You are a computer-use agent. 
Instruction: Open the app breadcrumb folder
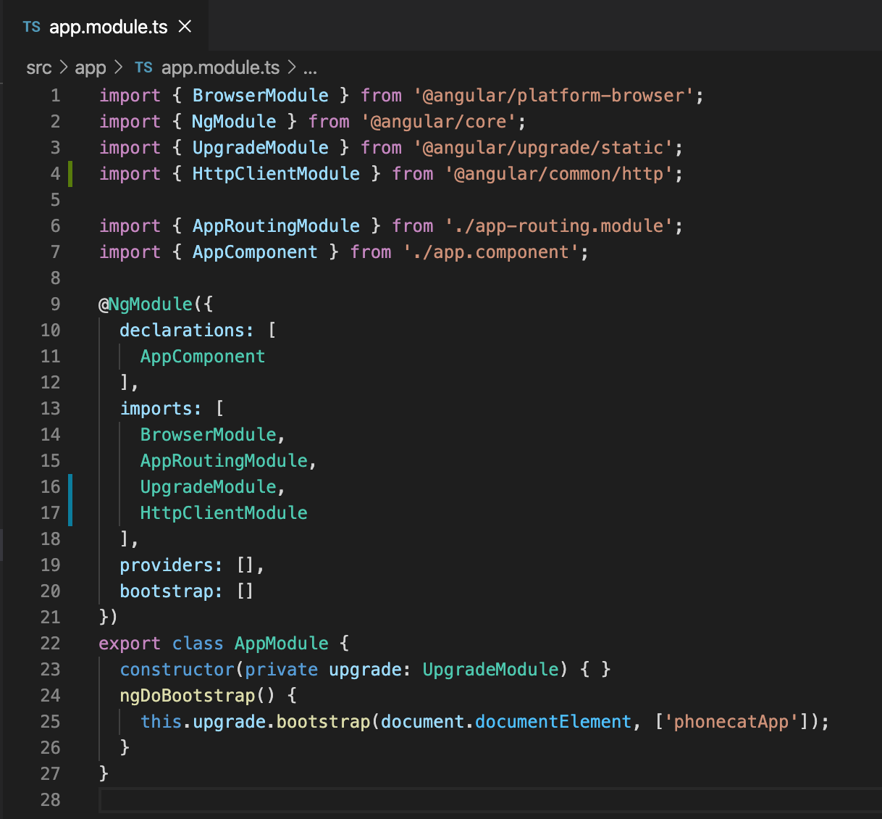tap(91, 68)
